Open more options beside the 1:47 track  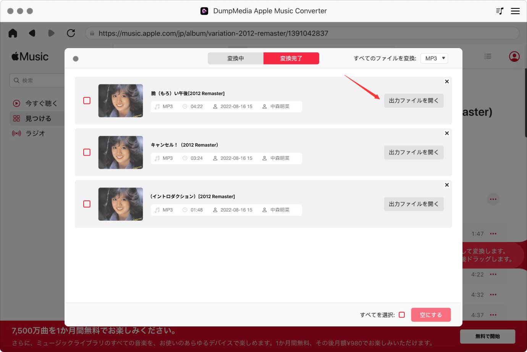[493, 234]
